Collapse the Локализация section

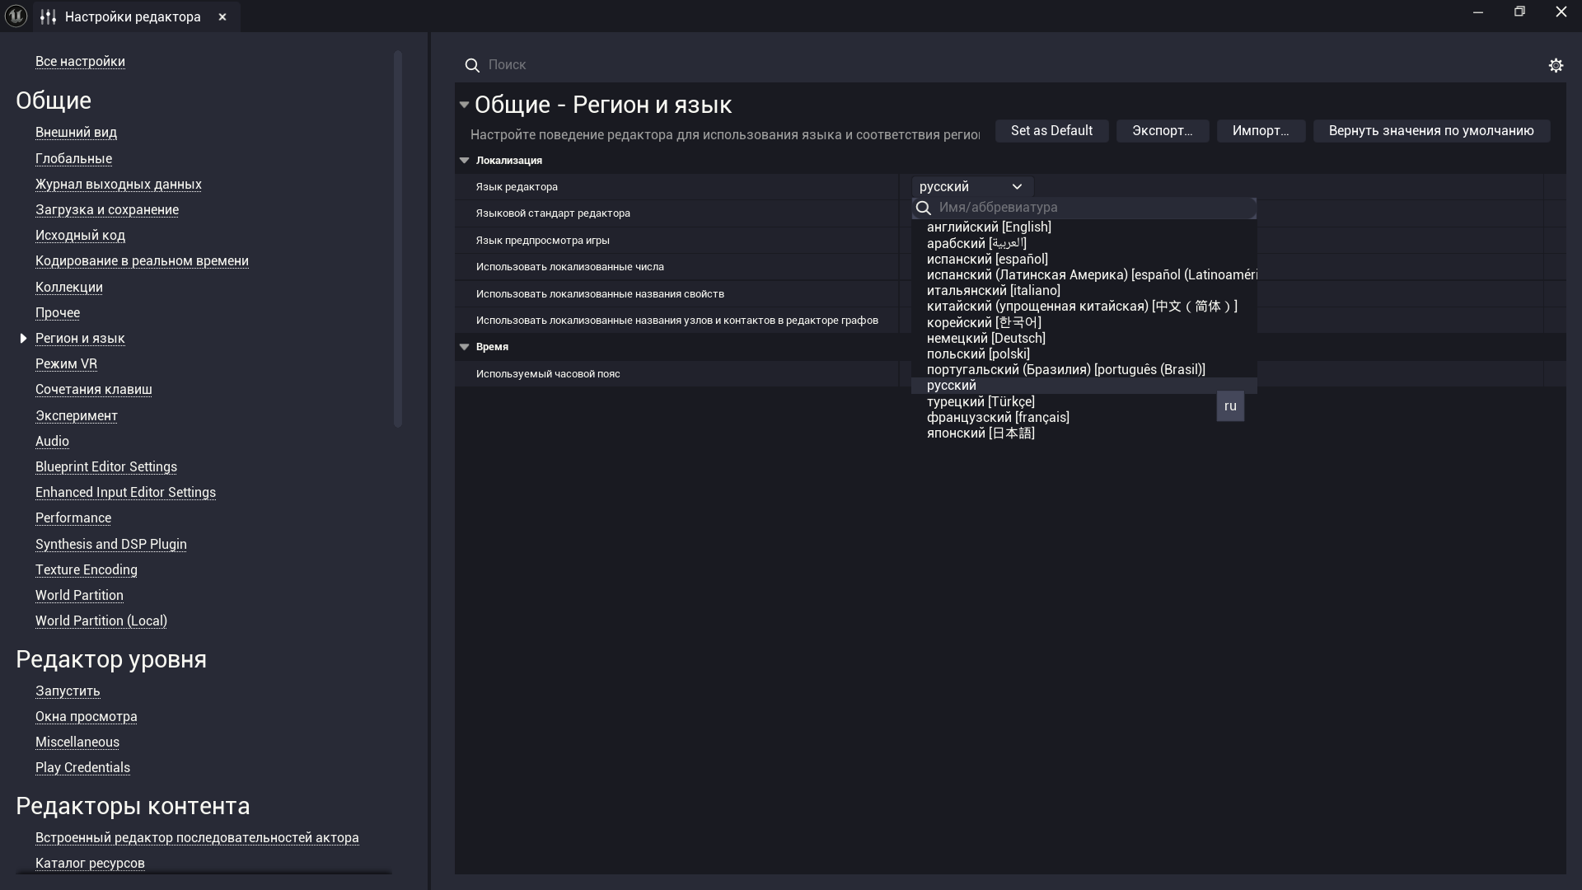click(464, 161)
